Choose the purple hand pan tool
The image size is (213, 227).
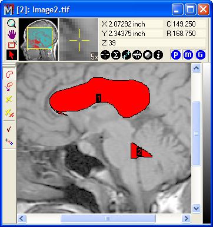tap(12, 35)
